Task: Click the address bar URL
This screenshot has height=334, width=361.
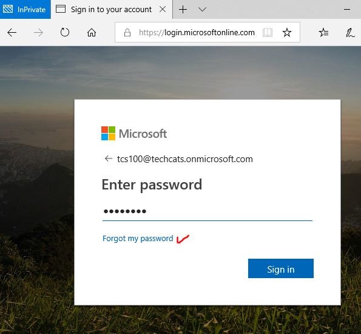Action: (197, 33)
